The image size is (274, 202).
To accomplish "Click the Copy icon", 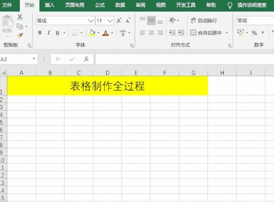I will (x=20, y=26).
